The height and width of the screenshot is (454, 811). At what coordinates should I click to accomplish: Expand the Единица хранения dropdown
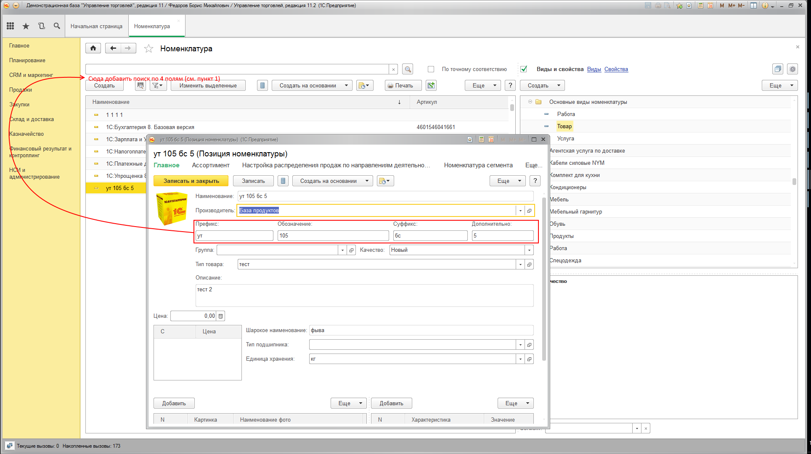(520, 359)
